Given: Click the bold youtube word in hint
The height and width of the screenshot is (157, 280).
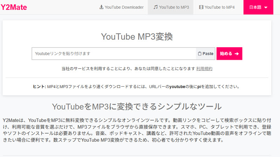Looking at the screenshot, I should 177,87.
